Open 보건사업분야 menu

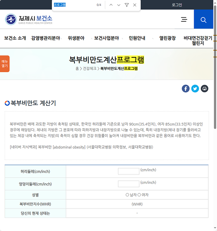[x=106, y=38]
